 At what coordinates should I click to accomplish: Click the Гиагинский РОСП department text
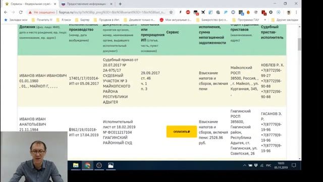[x=241, y=114]
